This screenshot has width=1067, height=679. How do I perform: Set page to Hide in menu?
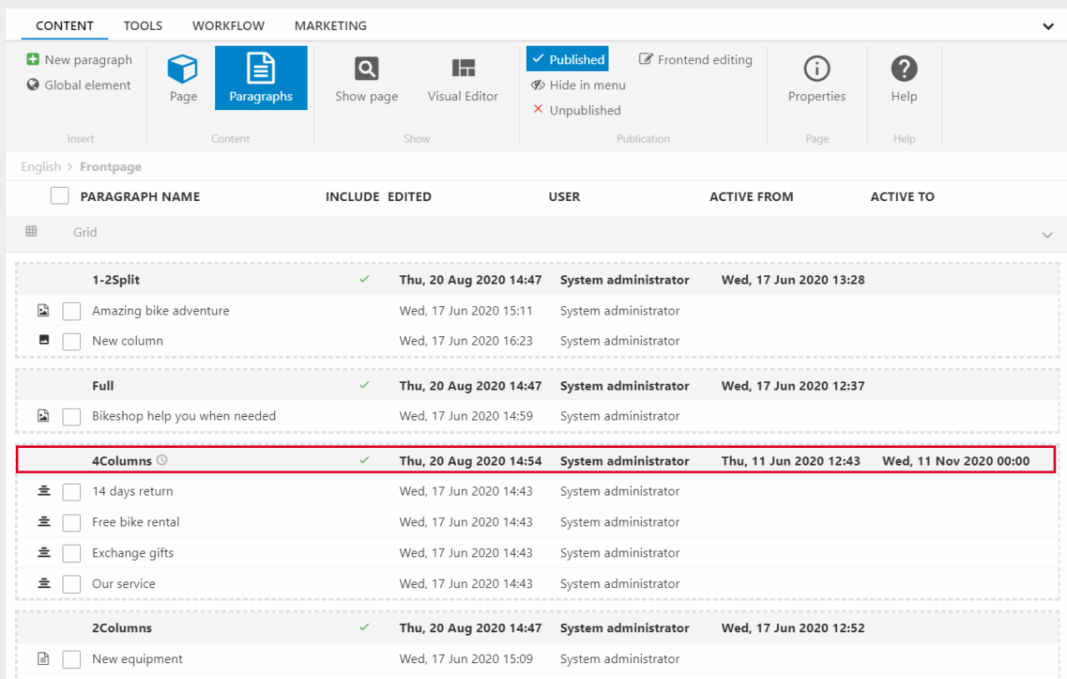click(579, 85)
